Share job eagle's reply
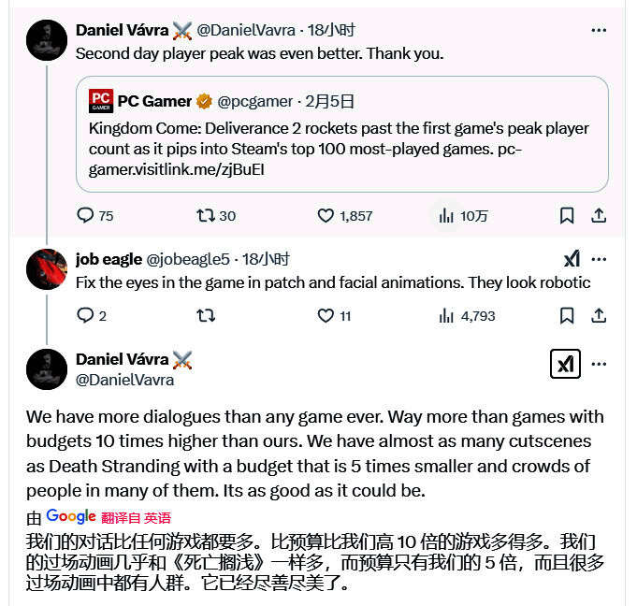This screenshot has width=637, height=606. [599, 315]
